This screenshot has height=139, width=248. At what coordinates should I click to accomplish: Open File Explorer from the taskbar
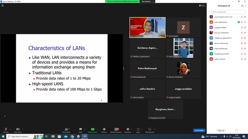point(53,136)
